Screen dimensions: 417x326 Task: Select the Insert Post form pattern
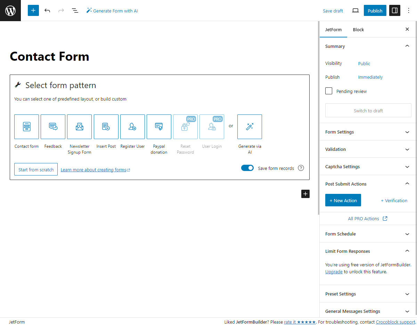point(106,127)
